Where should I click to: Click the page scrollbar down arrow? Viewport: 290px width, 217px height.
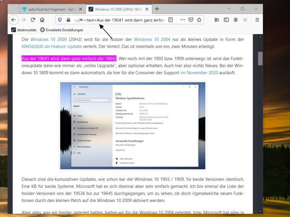point(260,211)
